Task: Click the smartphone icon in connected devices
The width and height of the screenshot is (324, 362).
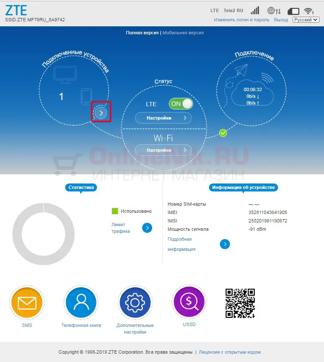Action: point(87,97)
